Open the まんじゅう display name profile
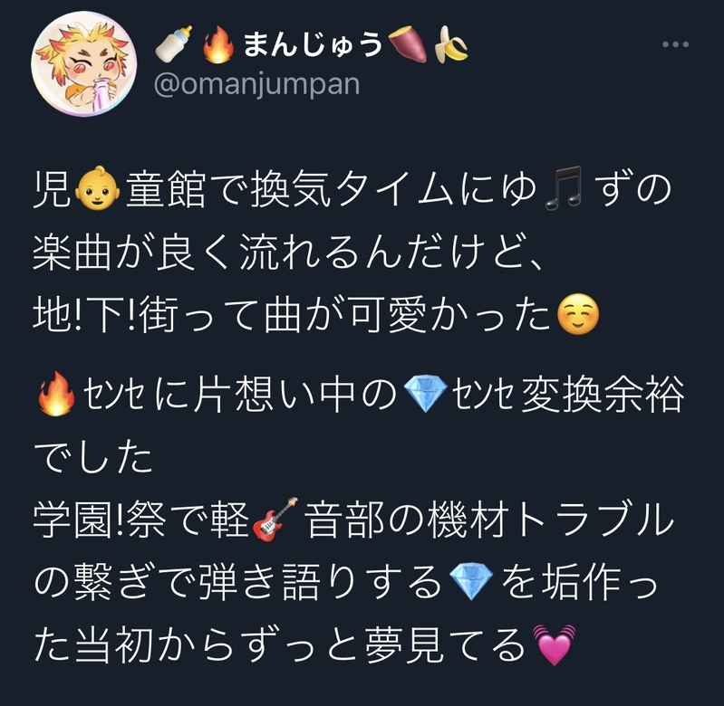 tap(312, 44)
